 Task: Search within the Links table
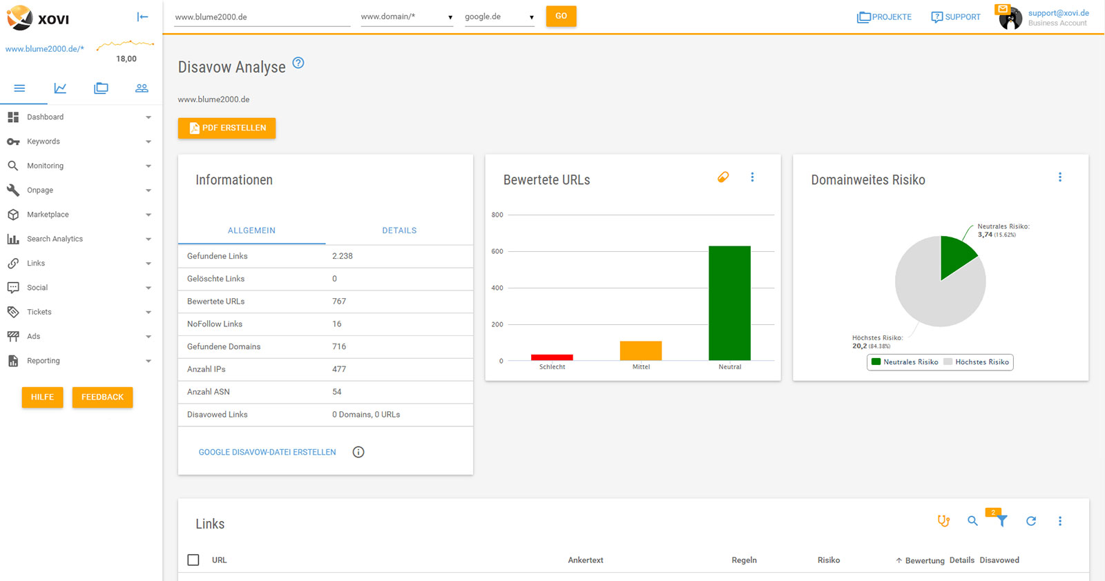click(972, 521)
